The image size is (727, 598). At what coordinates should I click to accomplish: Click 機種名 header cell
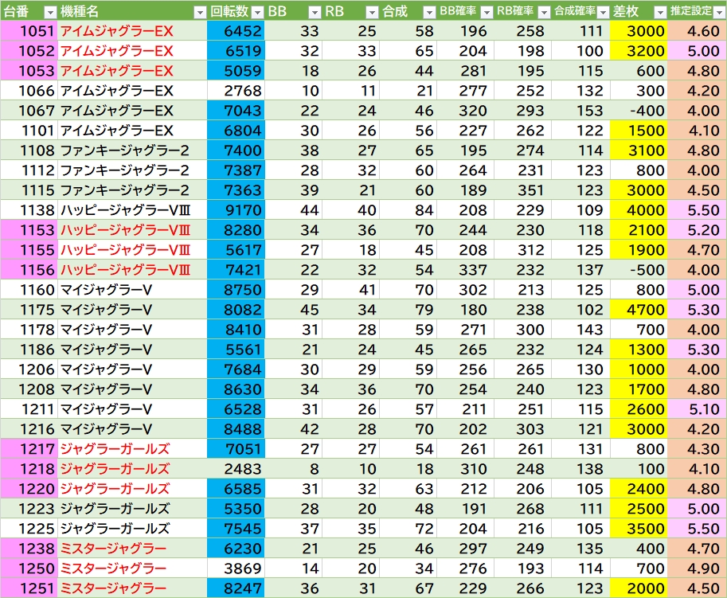132,11
